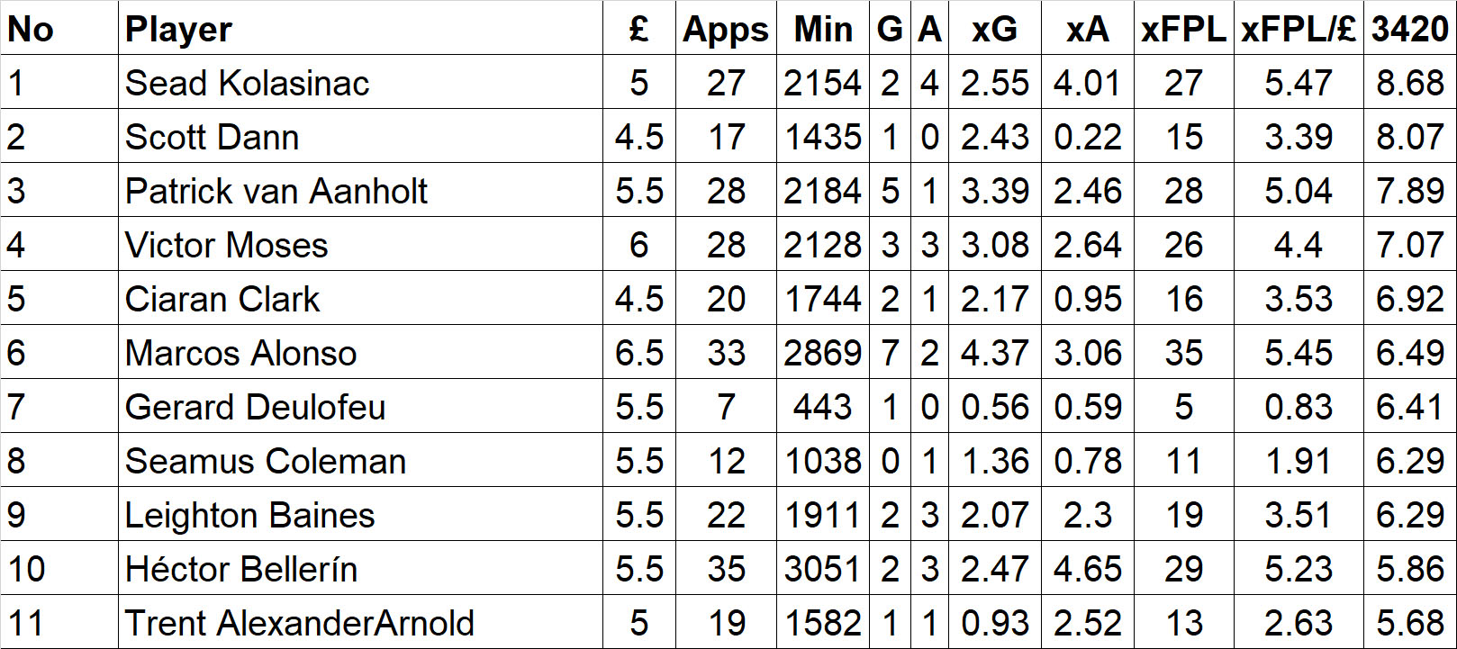Image resolution: width=1457 pixels, height=649 pixels.
Task: Select the Player column header
Action: tap(360, 28)
